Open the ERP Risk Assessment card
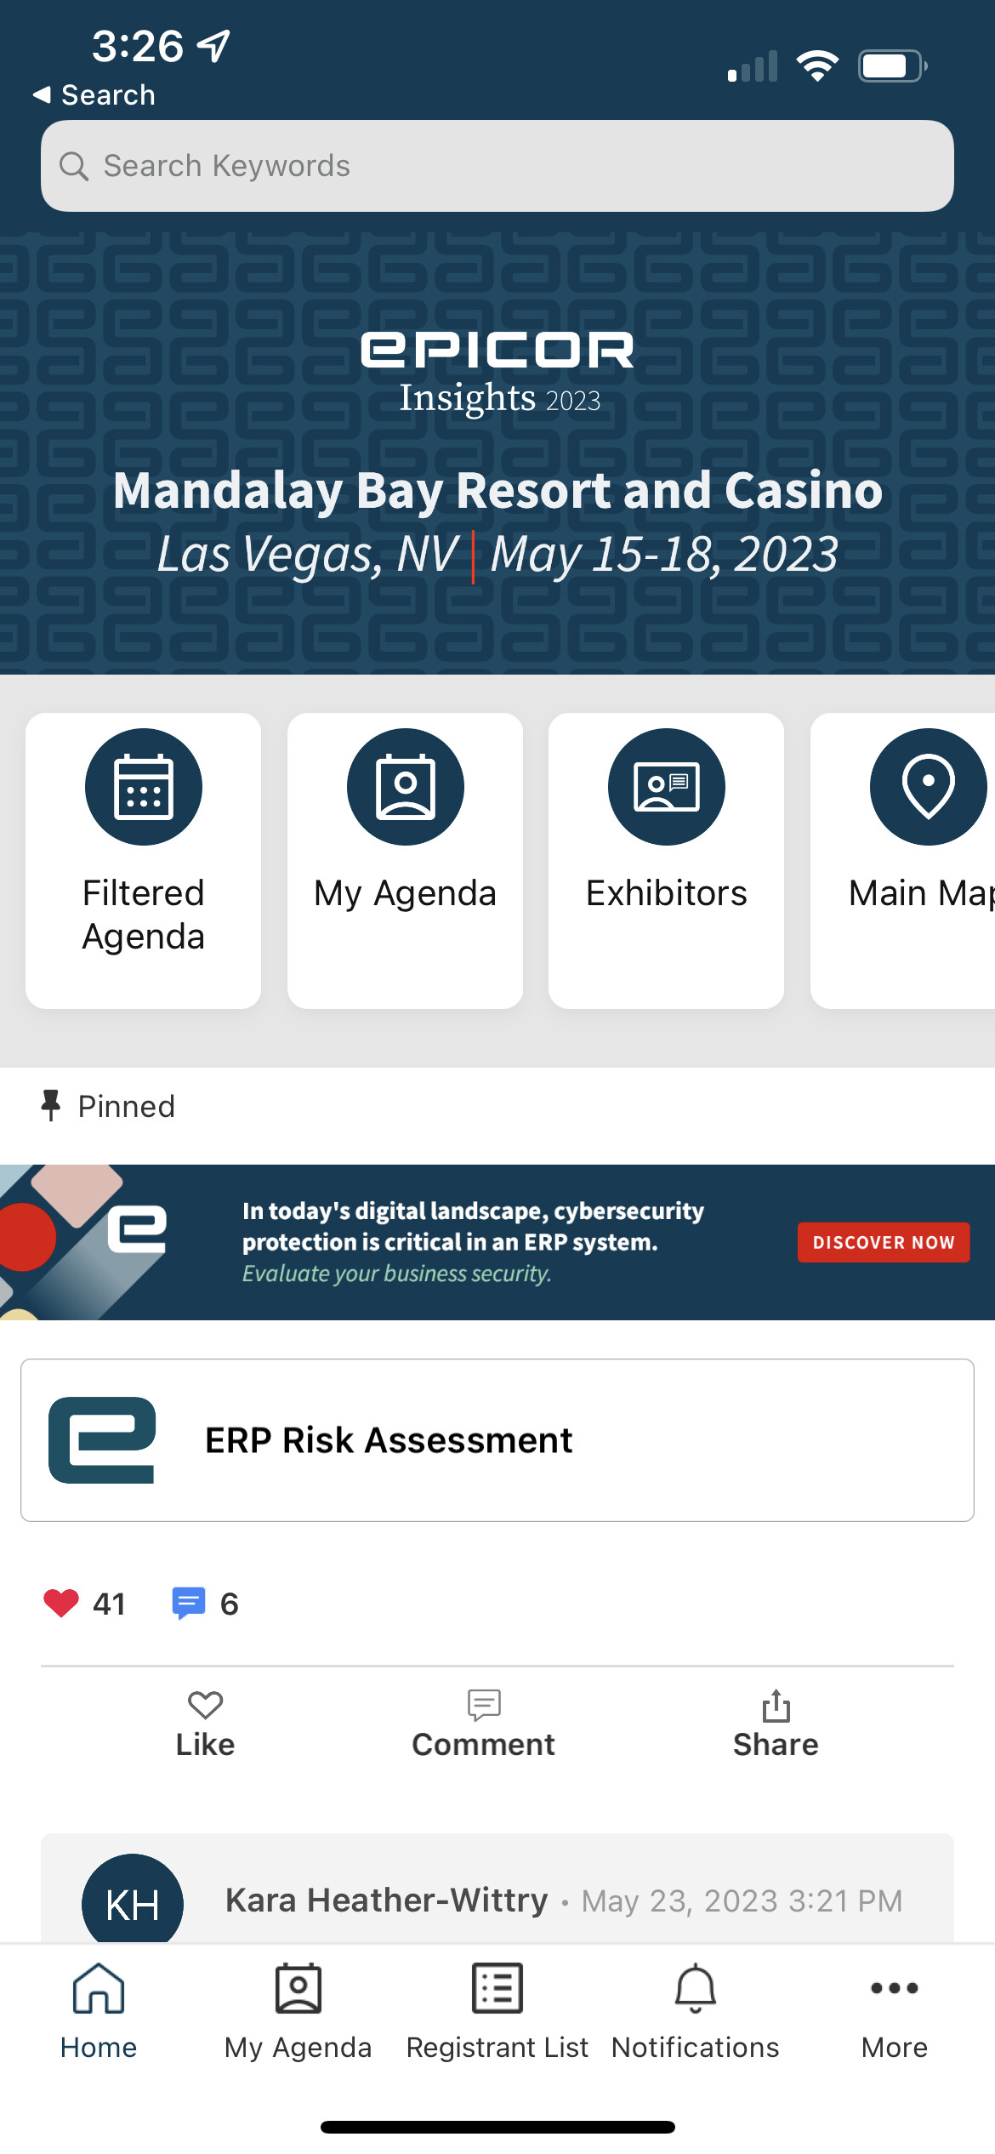The image size is (995, 2154). tap(497, 1440)
